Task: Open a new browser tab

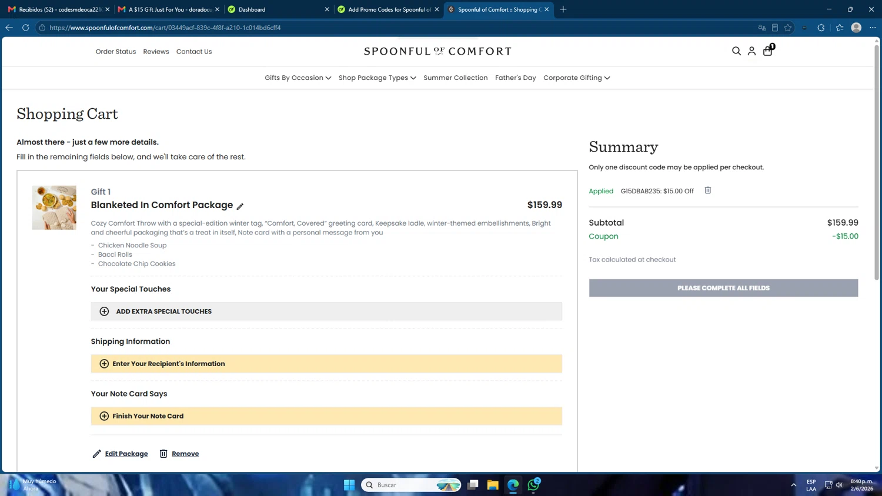Action: (x=563, y=9)
